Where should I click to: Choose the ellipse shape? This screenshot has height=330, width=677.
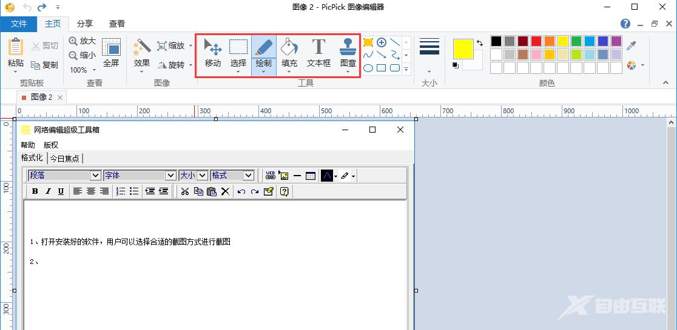[x=368, y=68]
